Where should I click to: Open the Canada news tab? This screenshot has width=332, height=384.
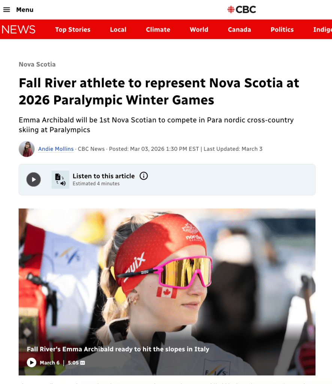[239, 29]
